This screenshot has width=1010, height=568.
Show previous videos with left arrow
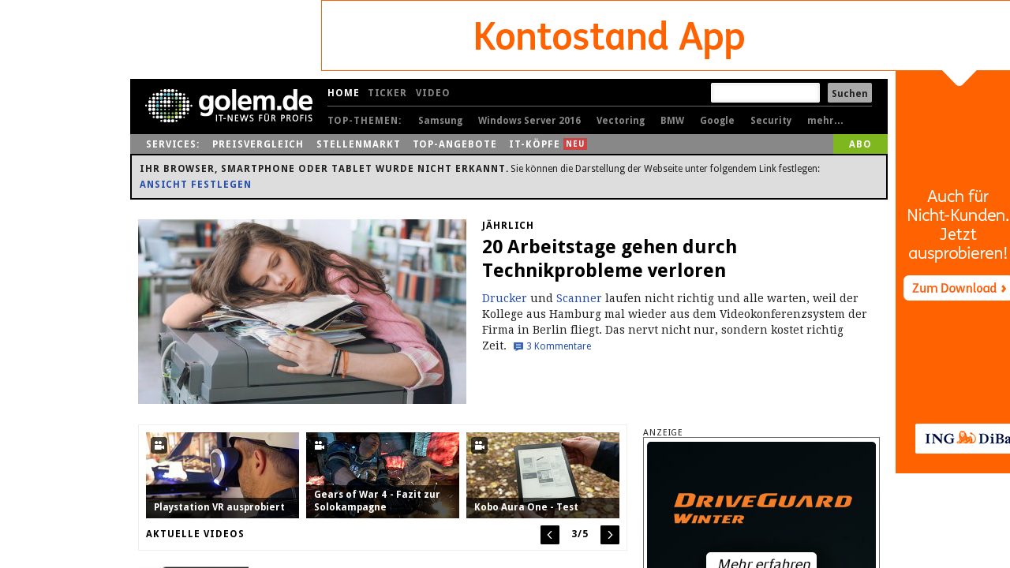click(550, 535)
